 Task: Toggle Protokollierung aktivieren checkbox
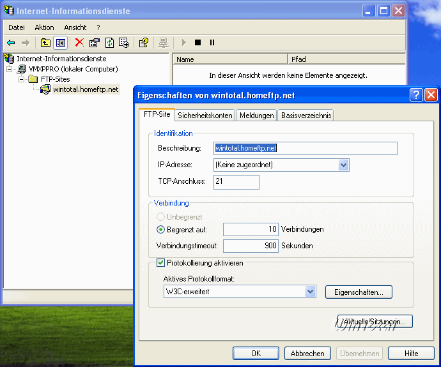tap(160, 263)
